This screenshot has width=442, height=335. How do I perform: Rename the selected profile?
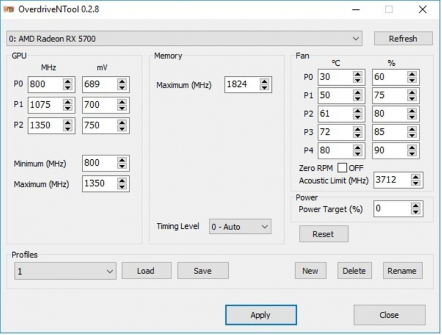pyautogui.click(x=403, y=271)
